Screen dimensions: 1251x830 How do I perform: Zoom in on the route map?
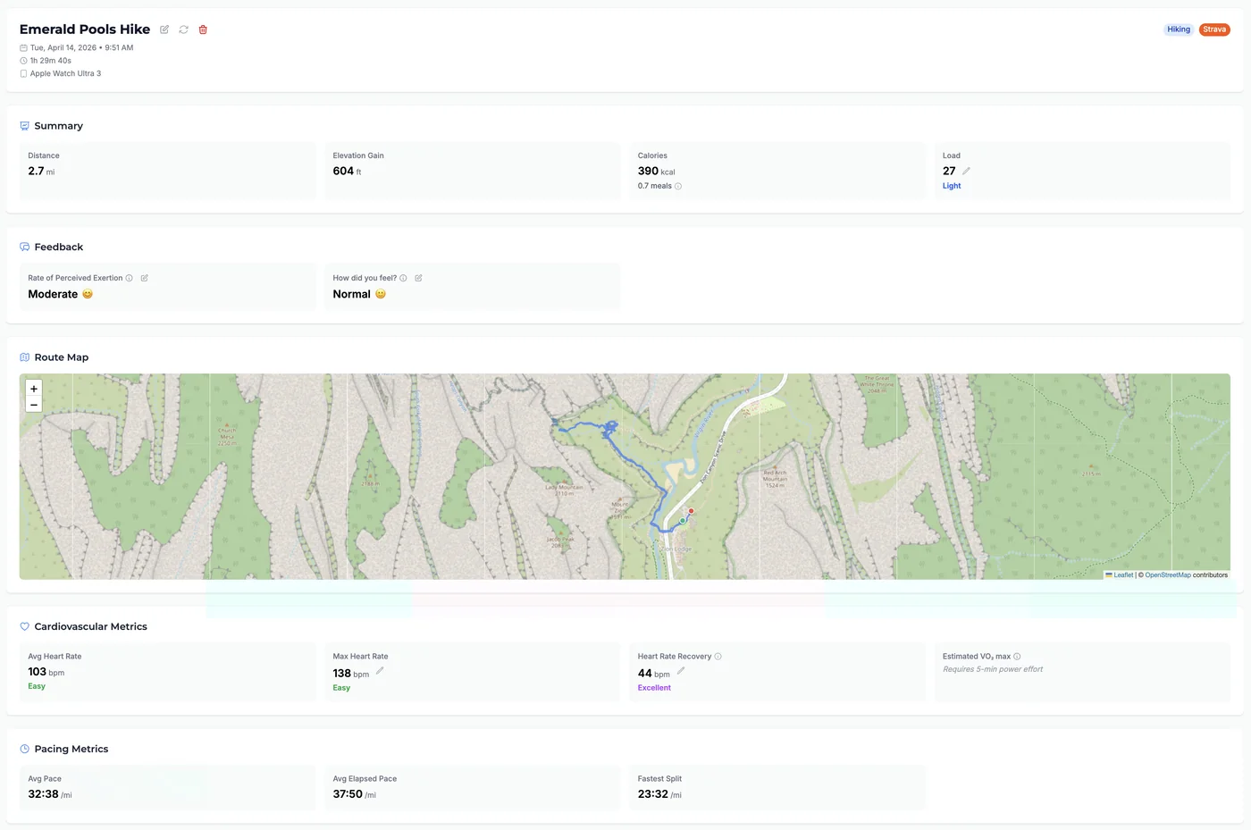(34, 389)
